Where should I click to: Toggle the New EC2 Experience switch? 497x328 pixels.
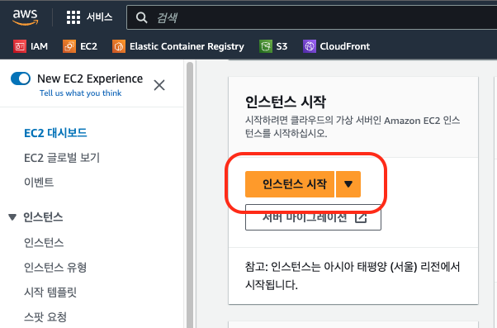(x=21, y=78)
